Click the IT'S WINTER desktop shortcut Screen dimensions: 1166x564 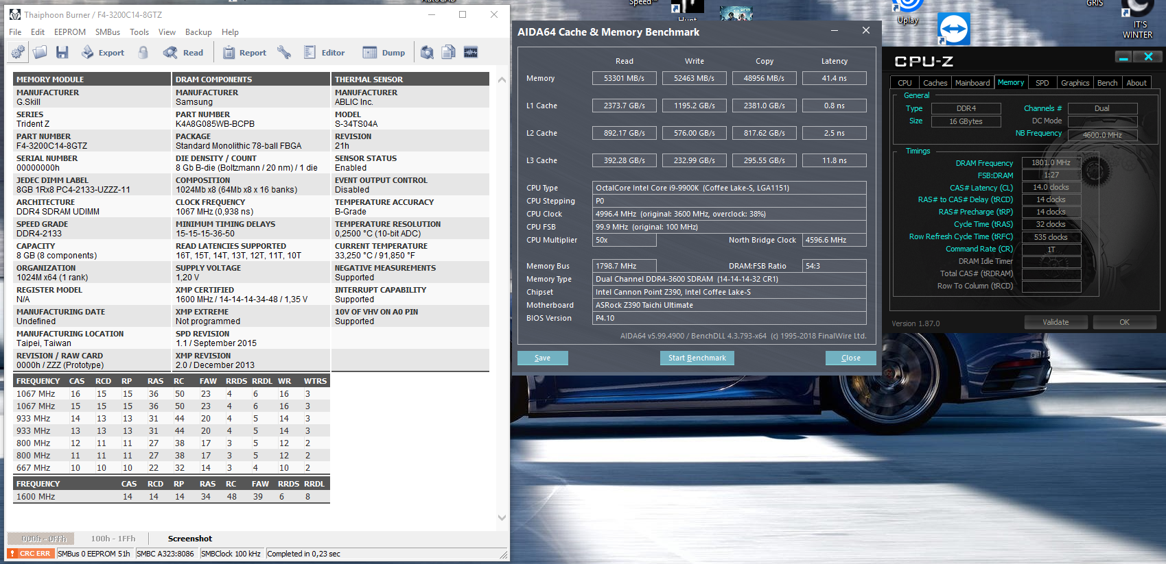tap(1138, 19)
